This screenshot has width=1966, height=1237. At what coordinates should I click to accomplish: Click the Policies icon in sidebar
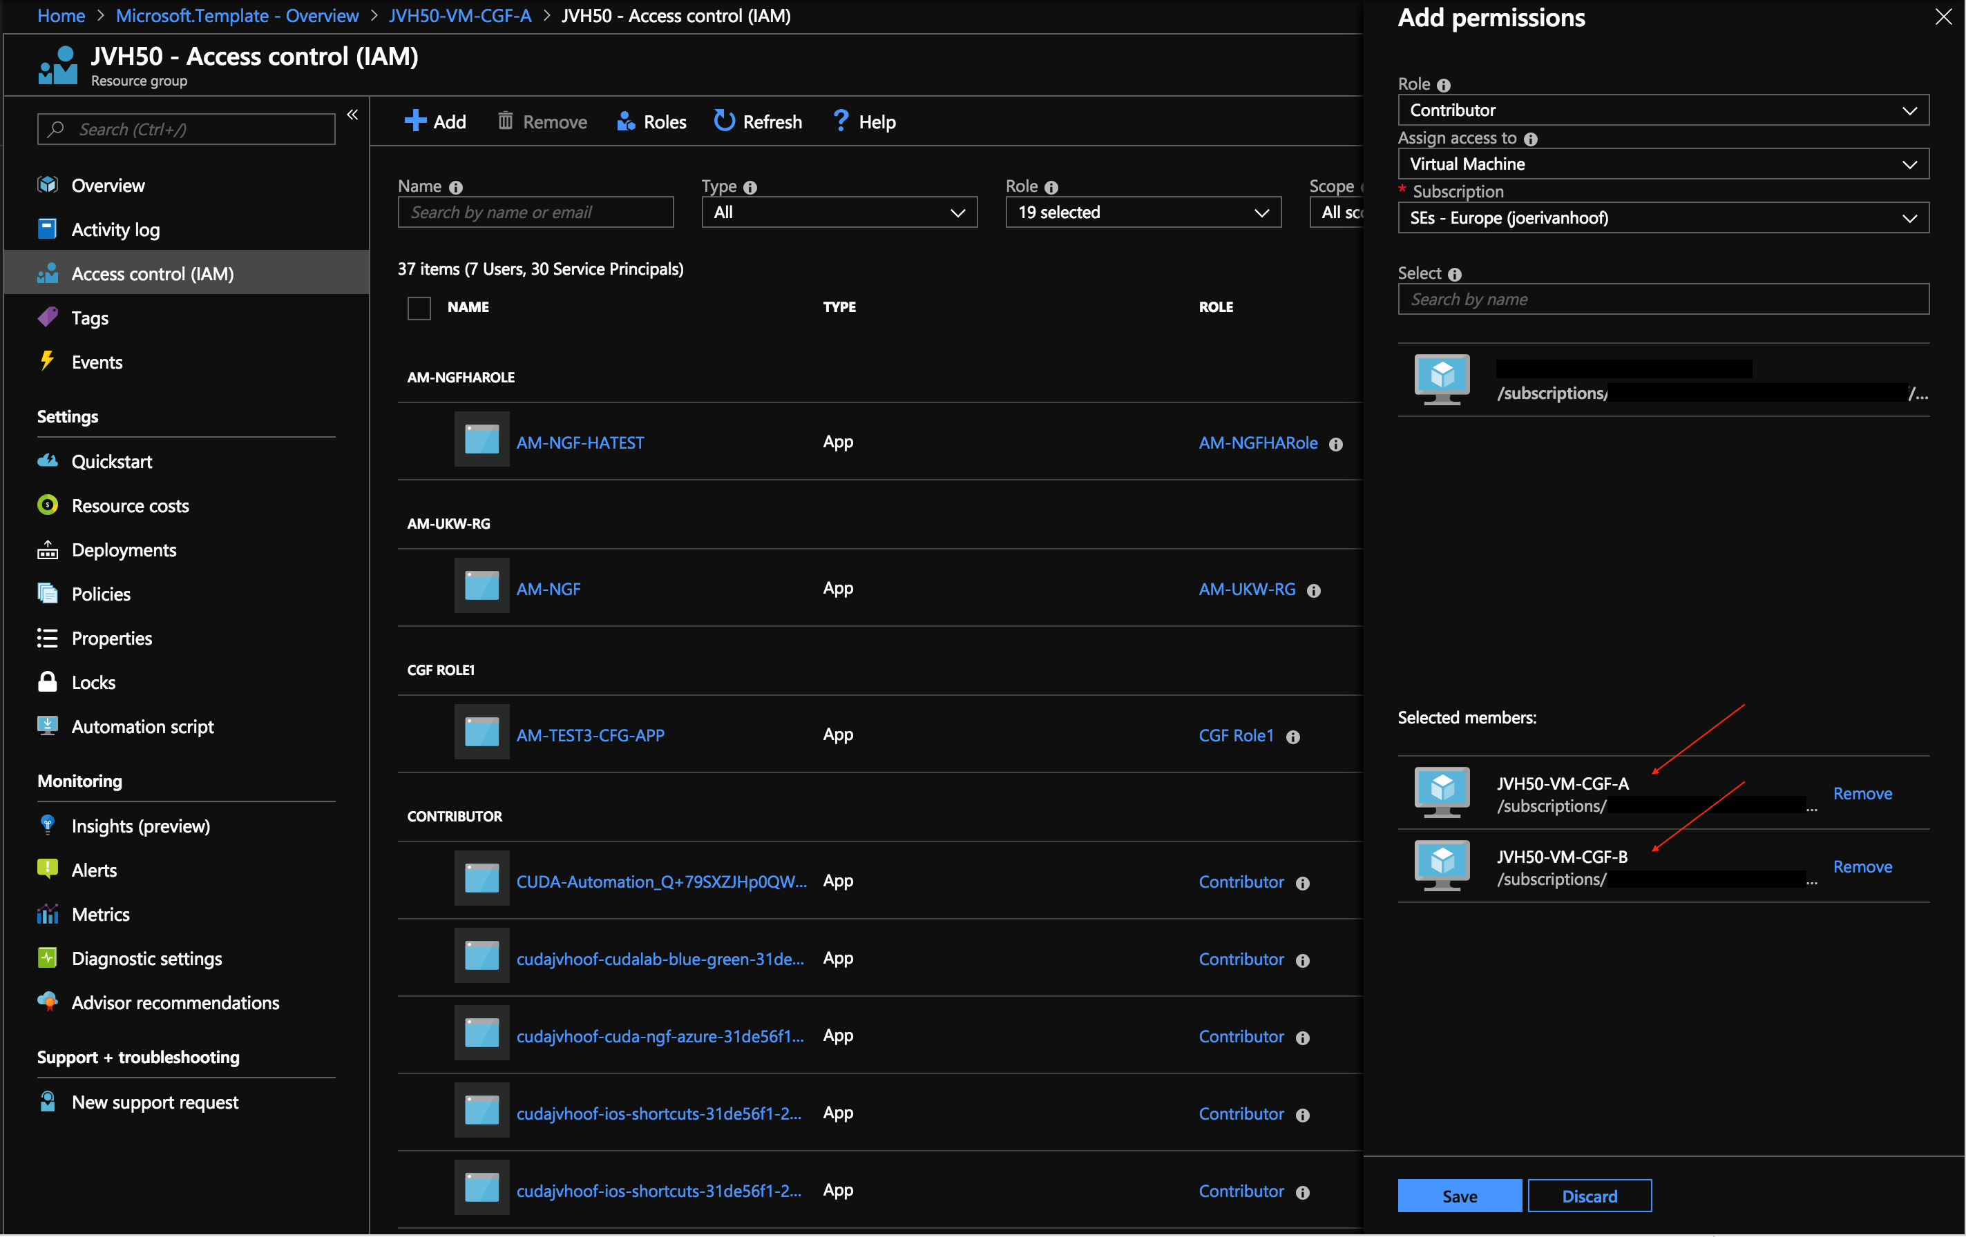pyautogui.click(x=48, y=593)
